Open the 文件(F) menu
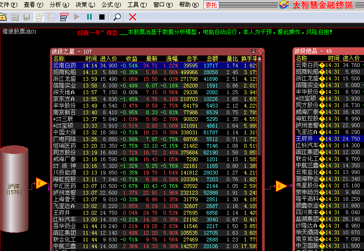The image size is (364, 251). 9,5
